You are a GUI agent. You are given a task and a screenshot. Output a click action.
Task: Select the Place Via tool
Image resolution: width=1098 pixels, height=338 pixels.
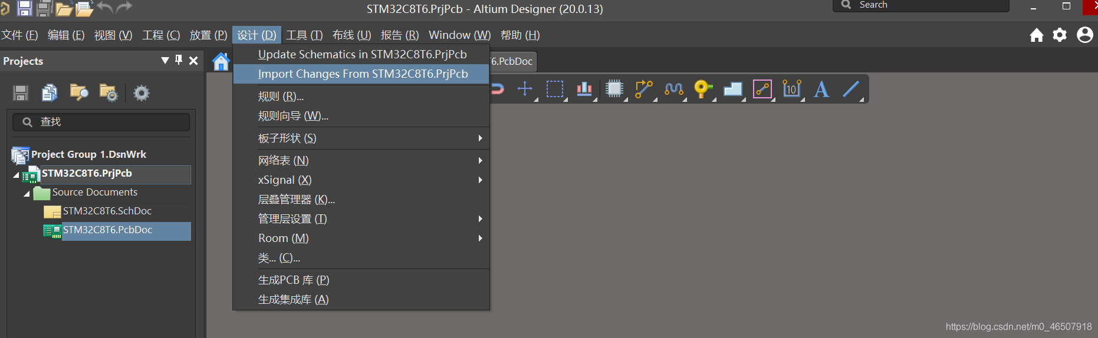coord(703,89)
